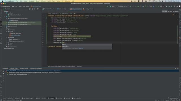
Task: Start debugging with the green bug icon
Action: [138, 6]
